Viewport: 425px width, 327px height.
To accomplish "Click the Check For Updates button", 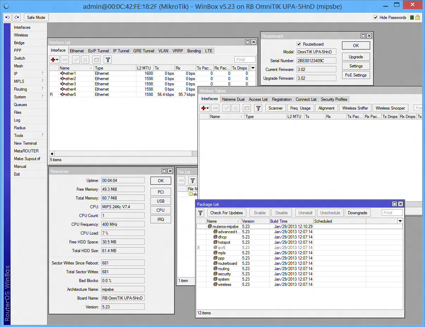I will pyautogui.click(x=226, y=213).
